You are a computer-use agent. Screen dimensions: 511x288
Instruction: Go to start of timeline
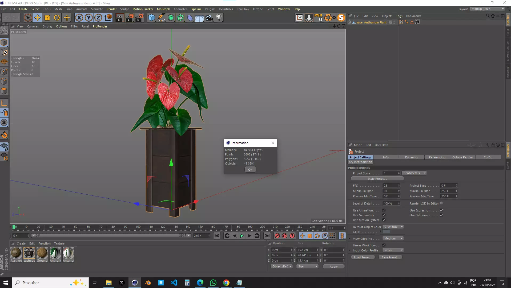click(x=217, y=236)
